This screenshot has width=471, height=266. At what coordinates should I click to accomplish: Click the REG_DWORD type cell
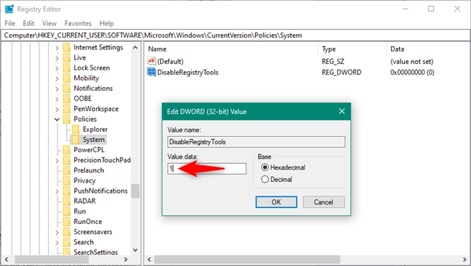click(342, 72)
